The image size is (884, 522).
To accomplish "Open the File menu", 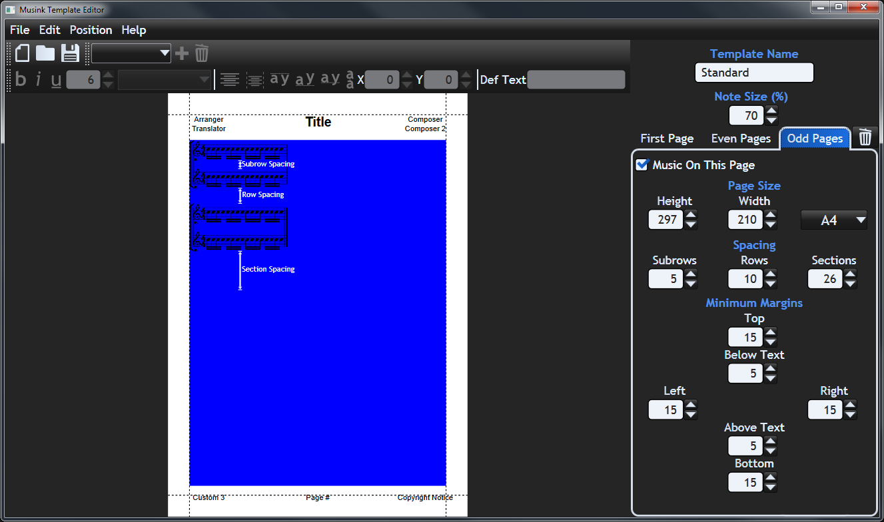I will (19, 30).
